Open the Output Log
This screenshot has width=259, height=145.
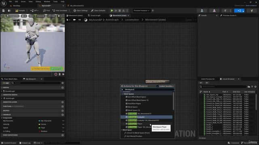(x=25, y=143)
